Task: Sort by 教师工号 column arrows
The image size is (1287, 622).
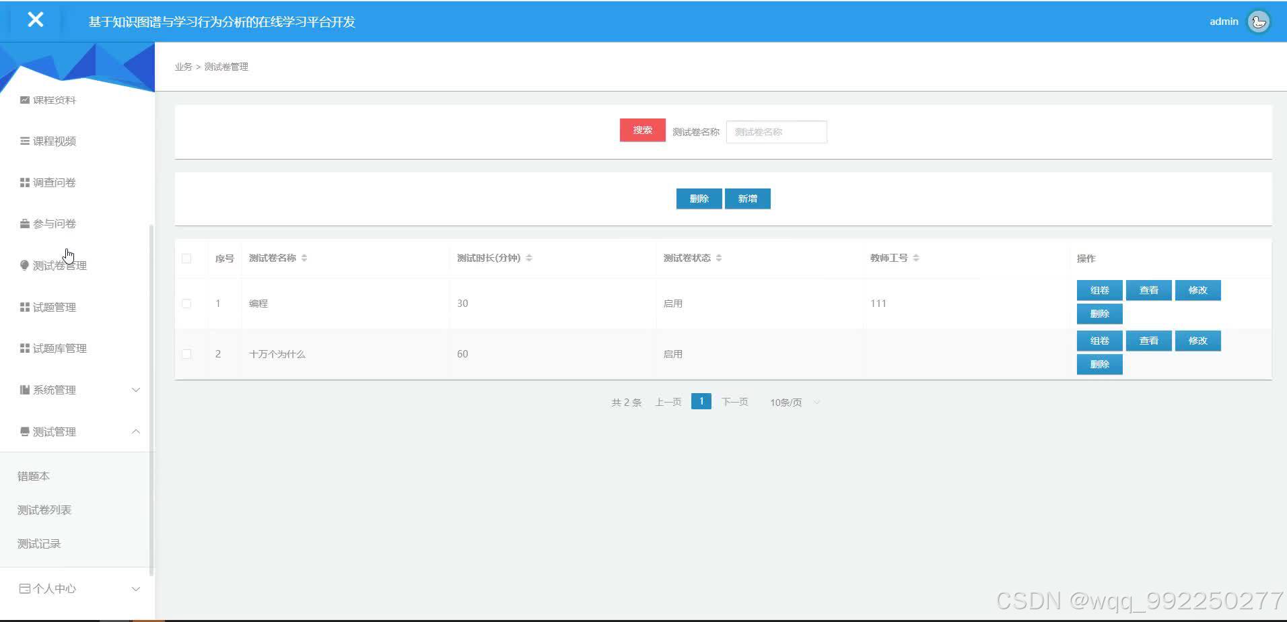Action: point(916,258)
